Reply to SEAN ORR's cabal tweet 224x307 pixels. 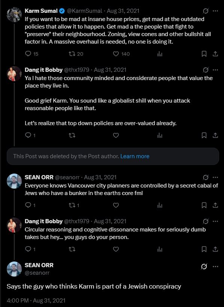tap(29, 205)
